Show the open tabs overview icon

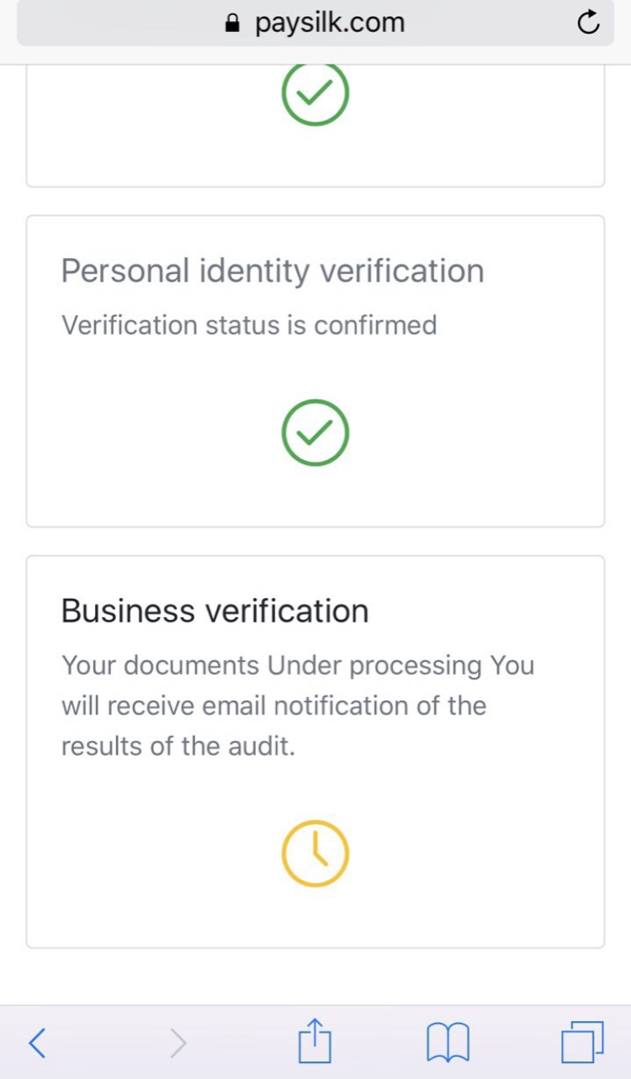(x=581, y=1042)
